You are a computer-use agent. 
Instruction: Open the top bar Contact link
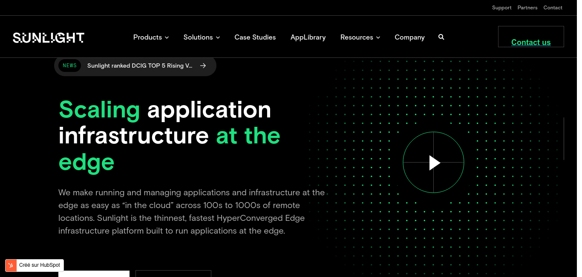pyautogui.click(x=553, y=8)
